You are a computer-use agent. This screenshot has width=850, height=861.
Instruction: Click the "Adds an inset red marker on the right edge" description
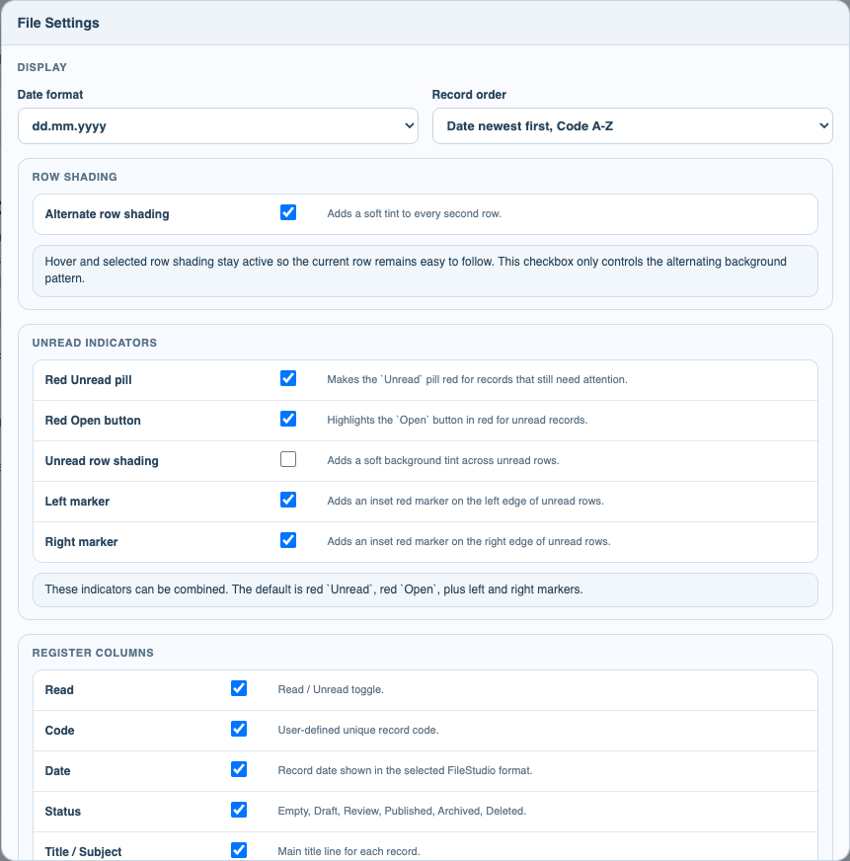[x=469, y=542]
